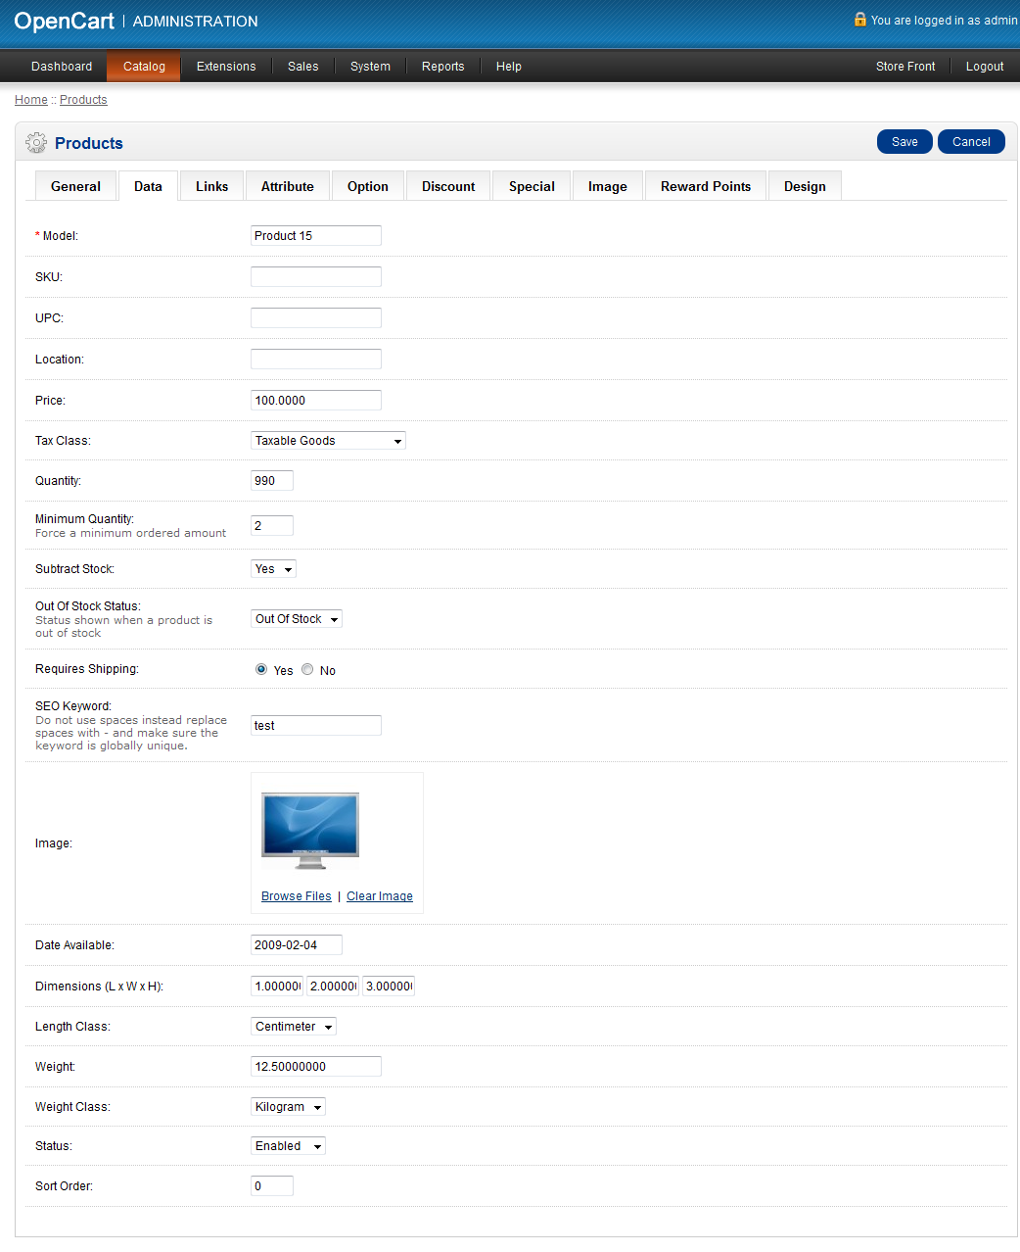
Task: Click the OpenCart logo
Action: 65,22
